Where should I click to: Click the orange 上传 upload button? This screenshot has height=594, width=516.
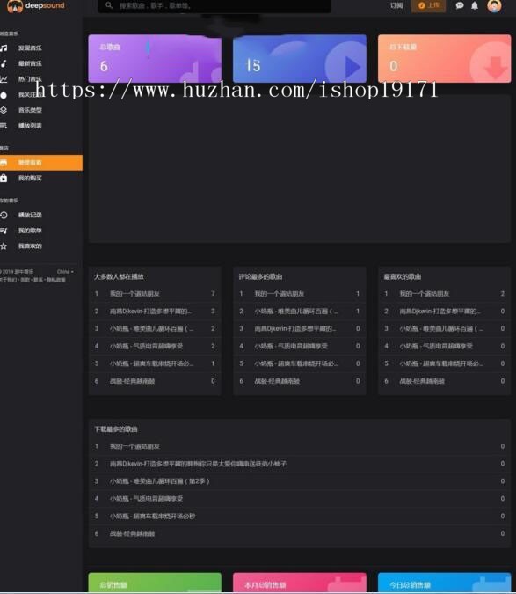tap(428, 5)
